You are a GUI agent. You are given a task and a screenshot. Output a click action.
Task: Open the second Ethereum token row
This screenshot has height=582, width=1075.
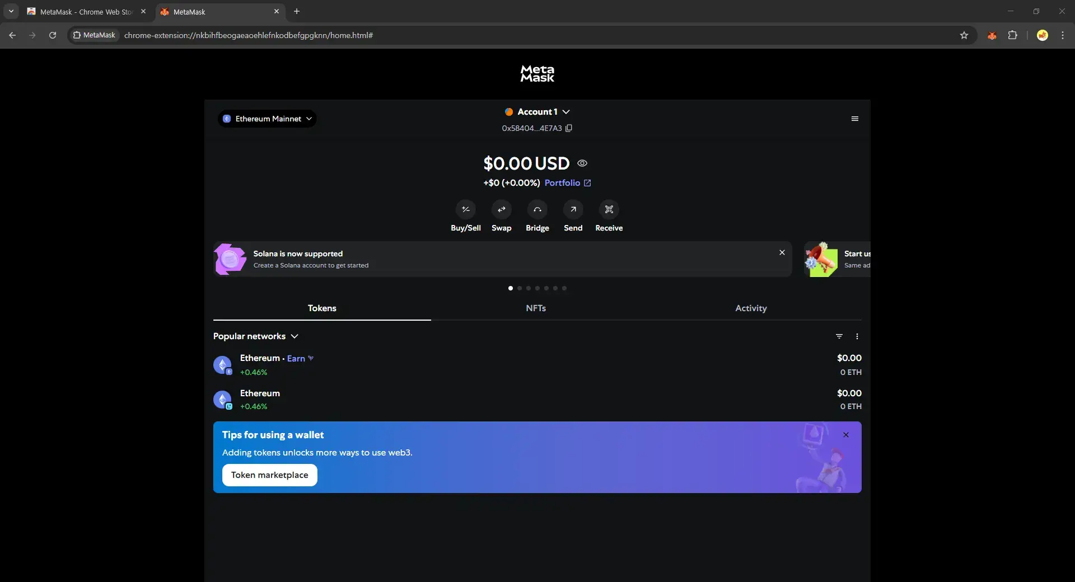click(x=537, y=400)
